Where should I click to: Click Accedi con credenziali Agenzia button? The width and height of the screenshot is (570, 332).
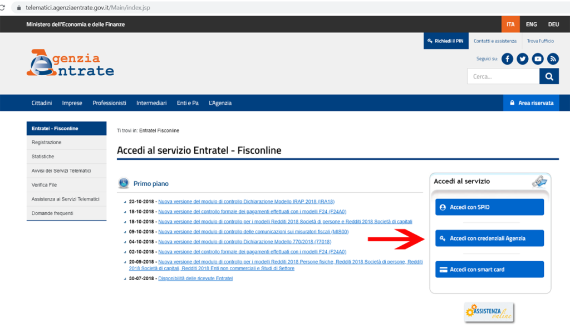pyautogui.click(x=489, y=238)
